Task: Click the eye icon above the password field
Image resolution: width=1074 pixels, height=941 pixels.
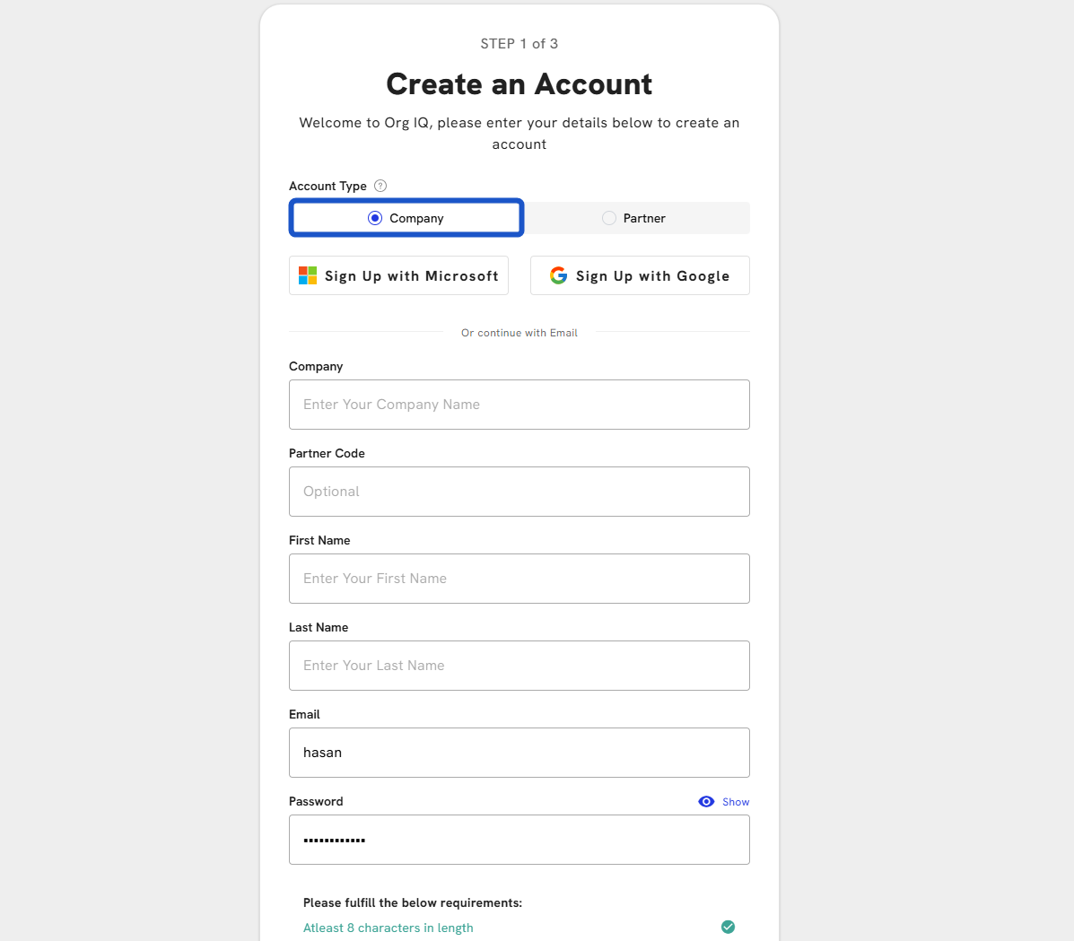Action: pyautogui.click(x=706, y=802)
